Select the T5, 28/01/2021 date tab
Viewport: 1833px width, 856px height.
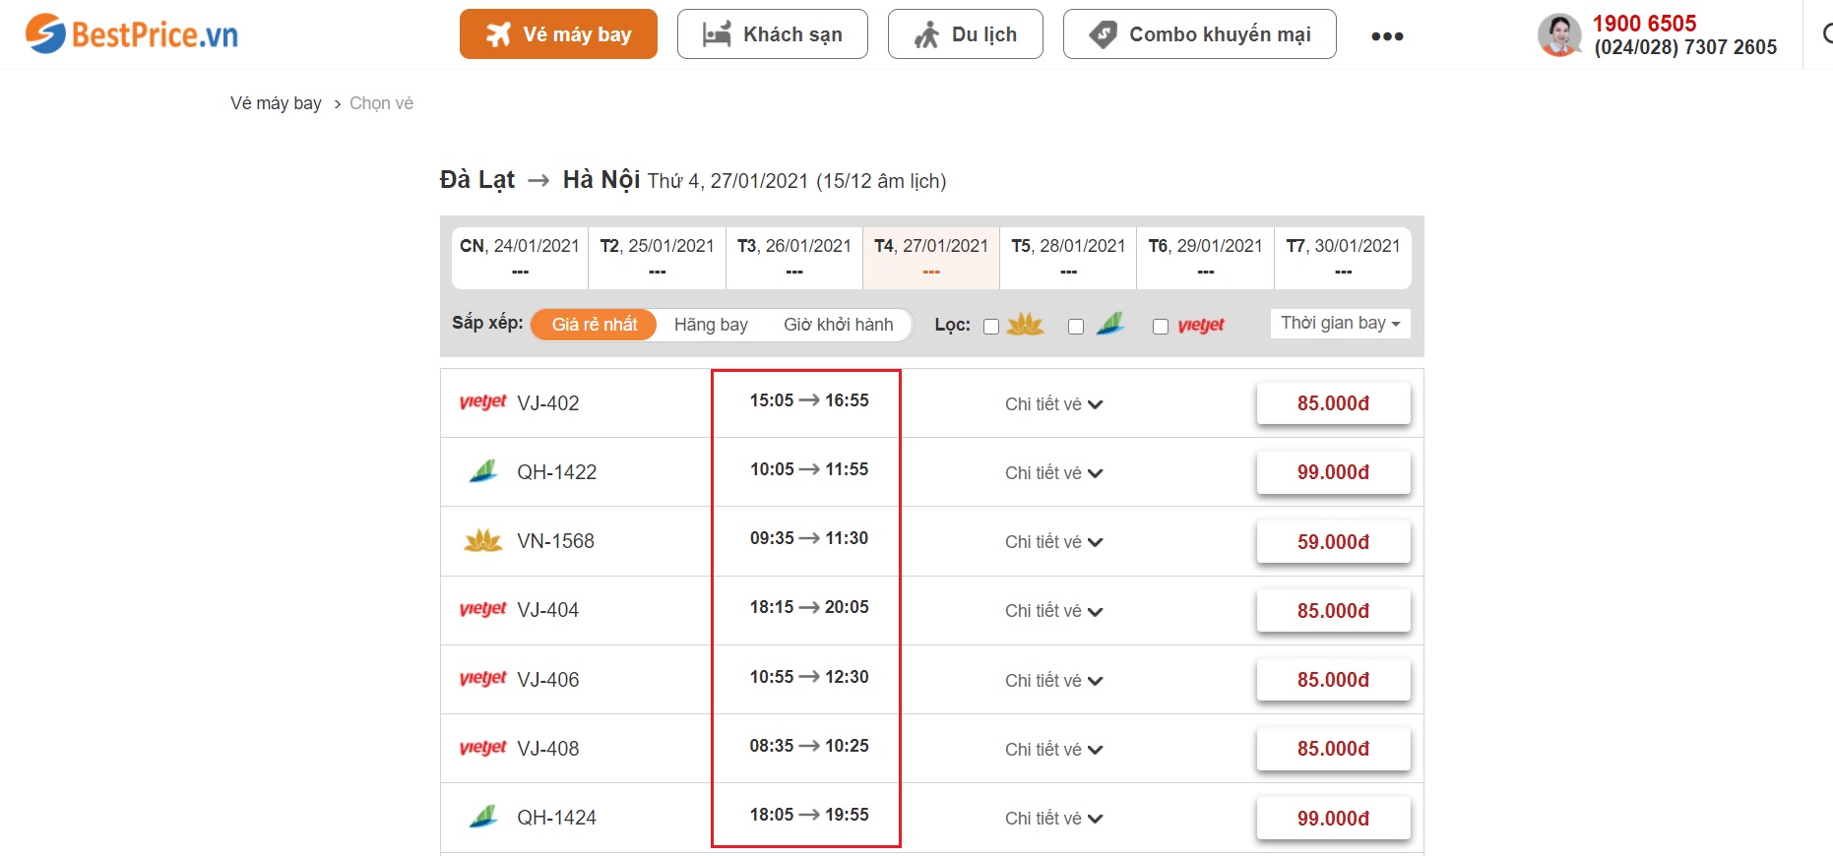[x=1068, y=258]
